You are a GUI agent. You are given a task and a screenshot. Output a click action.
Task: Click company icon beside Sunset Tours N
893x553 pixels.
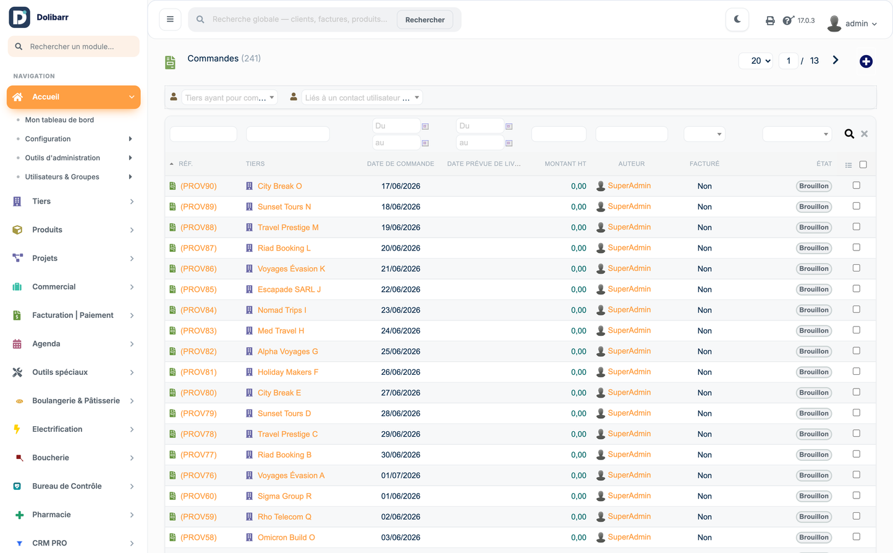point(249,207)
